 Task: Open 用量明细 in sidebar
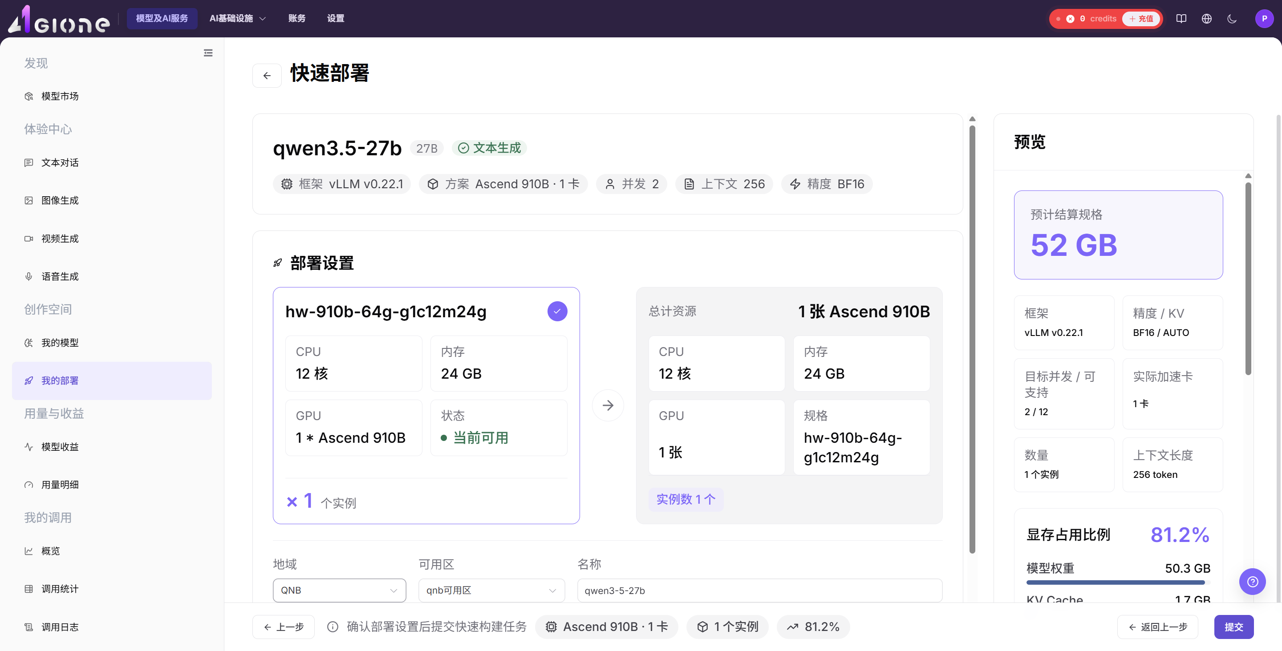pos(112,485)
